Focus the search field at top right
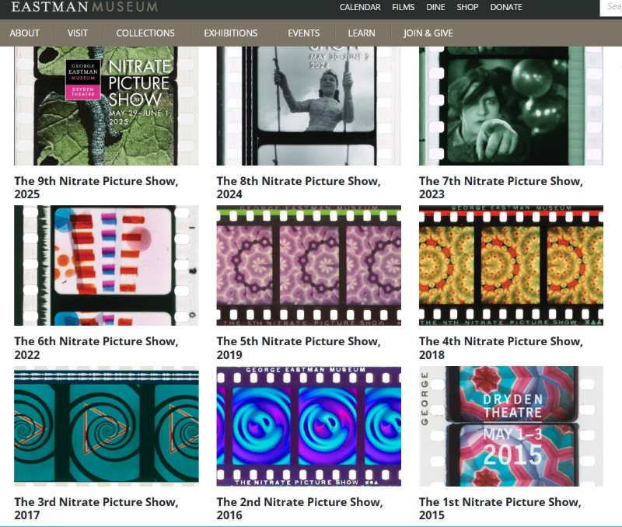The height and width of the screenshot is (527, 622). (613, 7)
